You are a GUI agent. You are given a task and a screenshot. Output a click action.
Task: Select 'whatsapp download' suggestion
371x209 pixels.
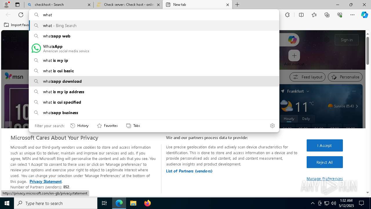click(x=154, y=81)
